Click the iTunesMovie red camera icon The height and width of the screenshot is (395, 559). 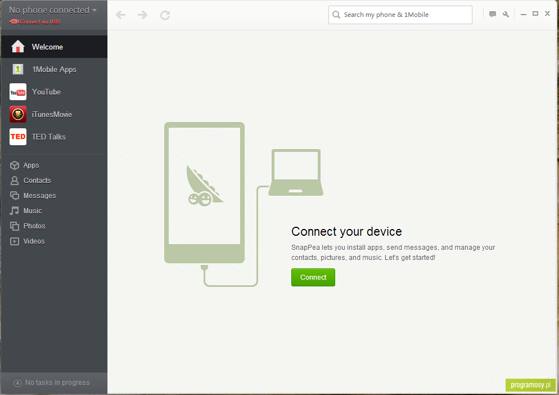[18, 114]
